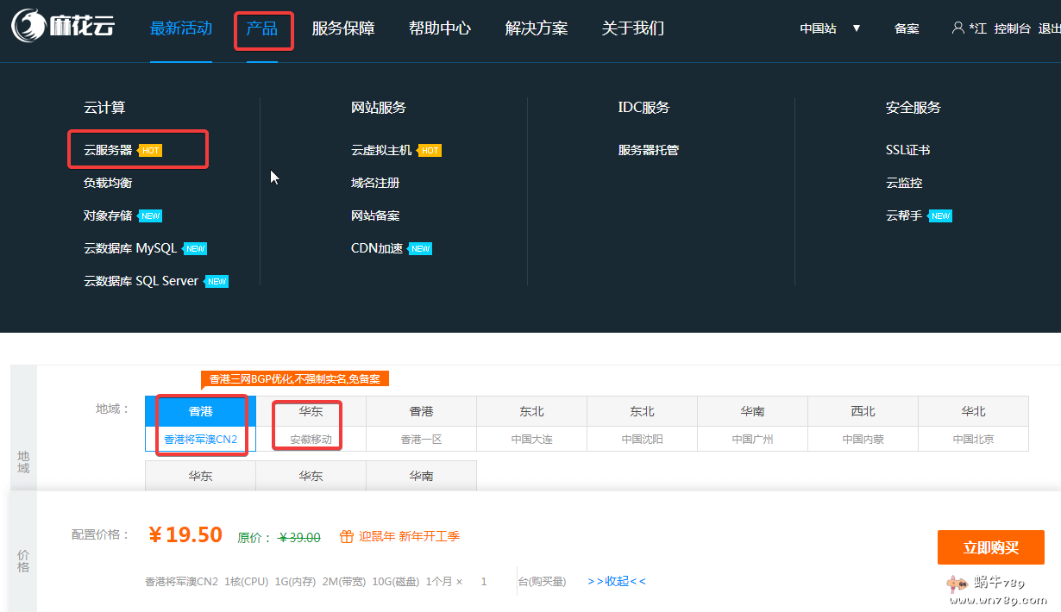
Task: Open the 云数据库 MySQL link
Action: (x=130, y=248)
